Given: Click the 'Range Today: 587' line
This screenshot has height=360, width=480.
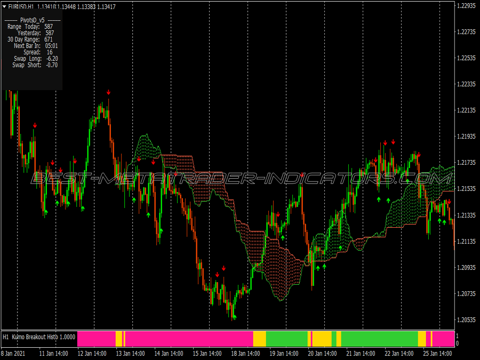Looking at the screenshot, I should tap(30, 27).
